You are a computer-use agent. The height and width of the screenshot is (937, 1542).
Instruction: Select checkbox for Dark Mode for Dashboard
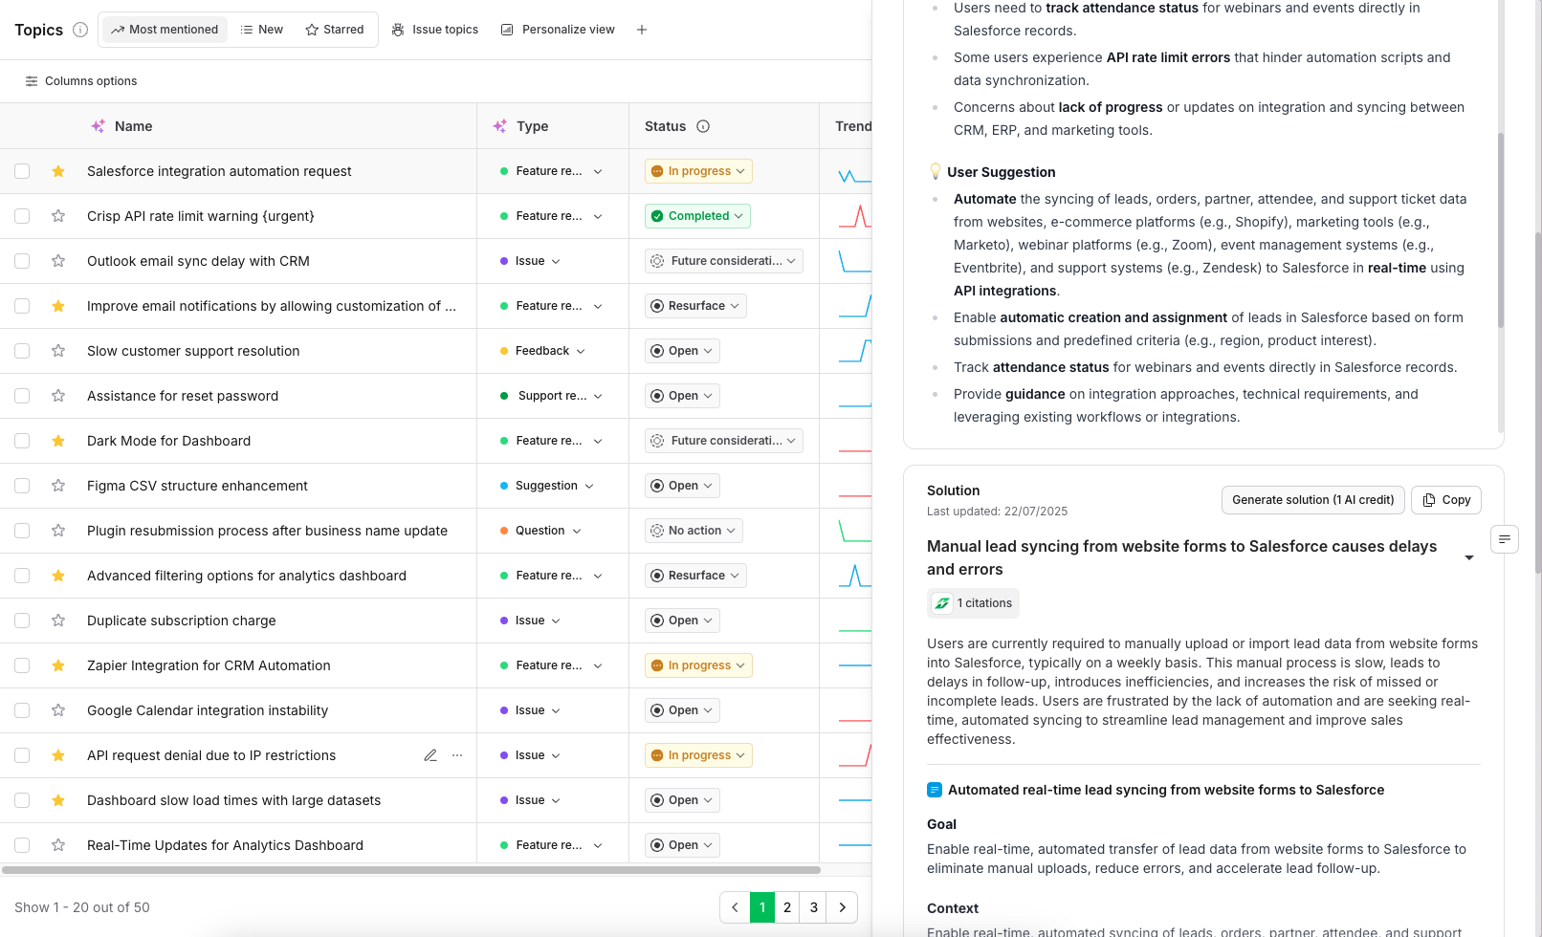(x=22, y=441)
